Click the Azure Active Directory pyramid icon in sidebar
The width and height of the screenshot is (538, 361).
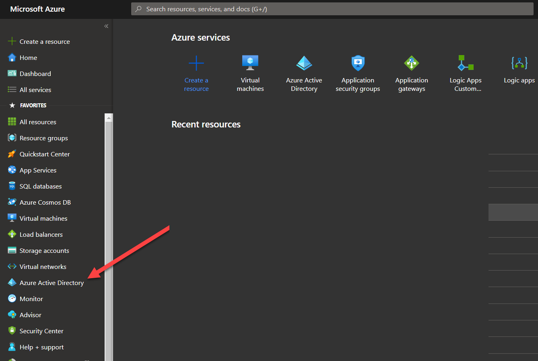click(12, 283)
